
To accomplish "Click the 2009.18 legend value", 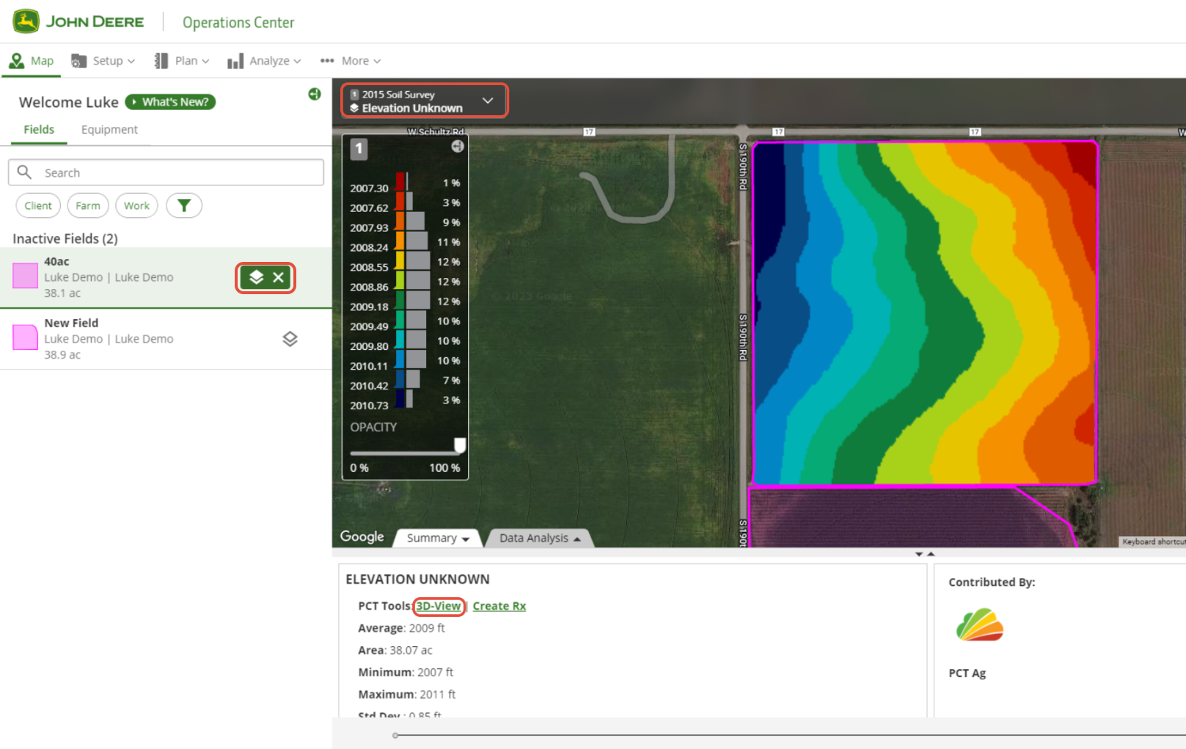I will [x=369, y=307].
